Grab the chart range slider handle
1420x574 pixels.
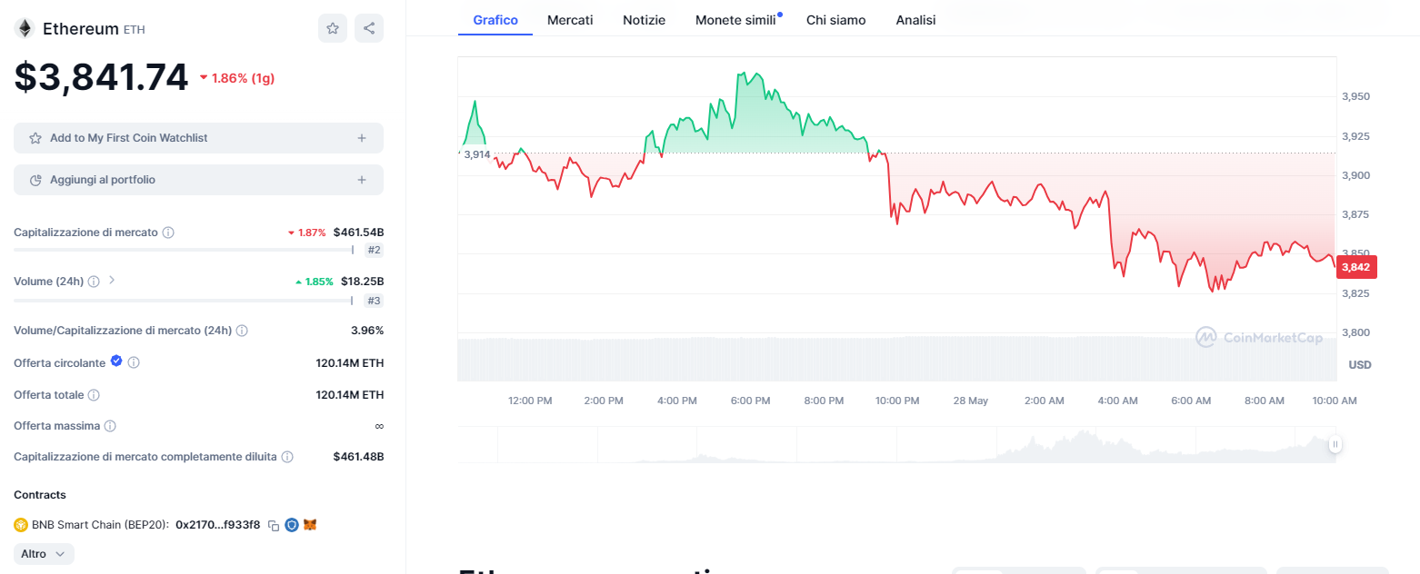pyautogui.click(x=1335, y=444)
